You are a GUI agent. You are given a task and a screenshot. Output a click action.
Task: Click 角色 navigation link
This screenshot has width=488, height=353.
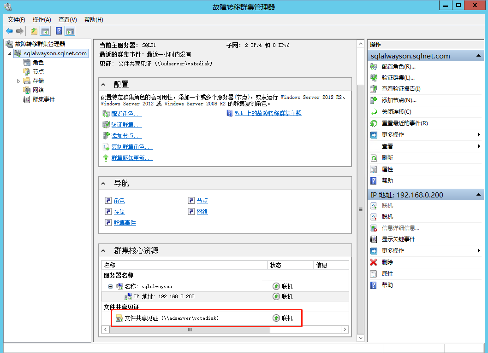(119, 201)
